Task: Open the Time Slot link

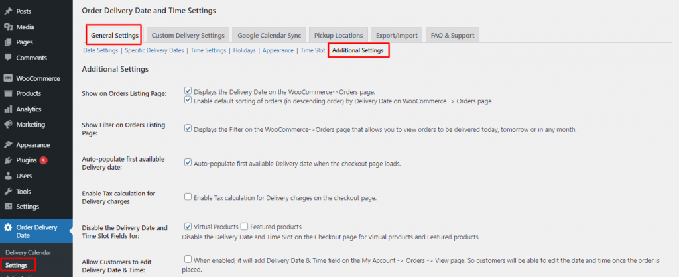Action: point(313,50)
